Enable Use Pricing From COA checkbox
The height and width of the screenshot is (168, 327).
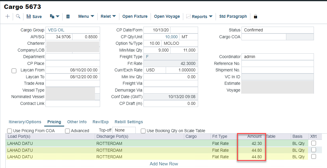tap(10, 131)
